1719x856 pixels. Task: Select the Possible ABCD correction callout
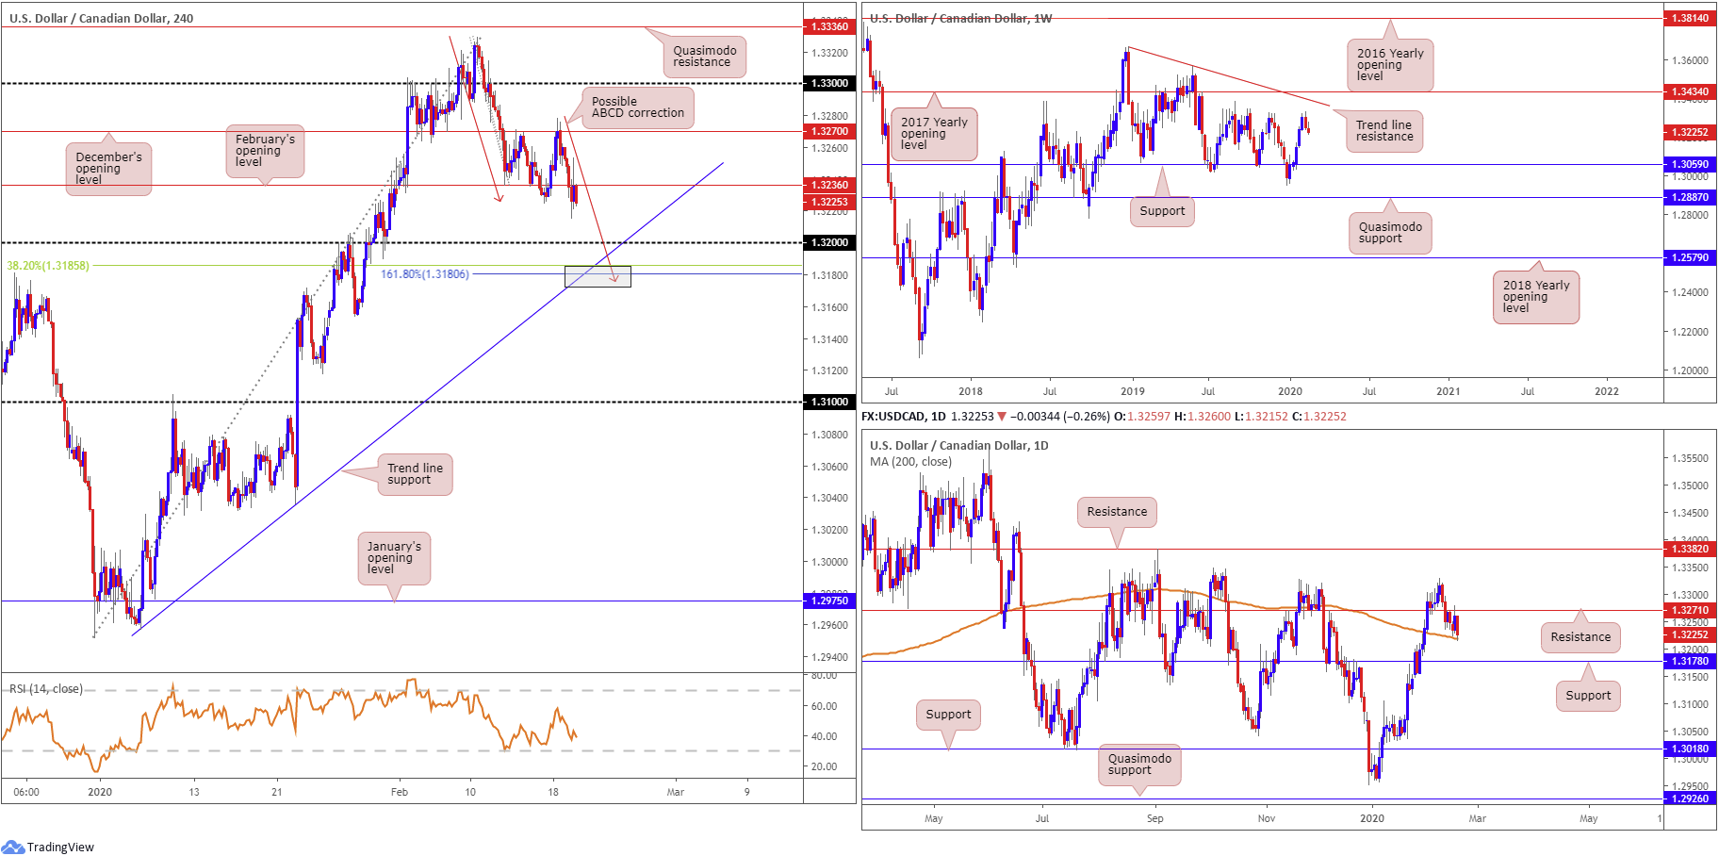(637, 107)
